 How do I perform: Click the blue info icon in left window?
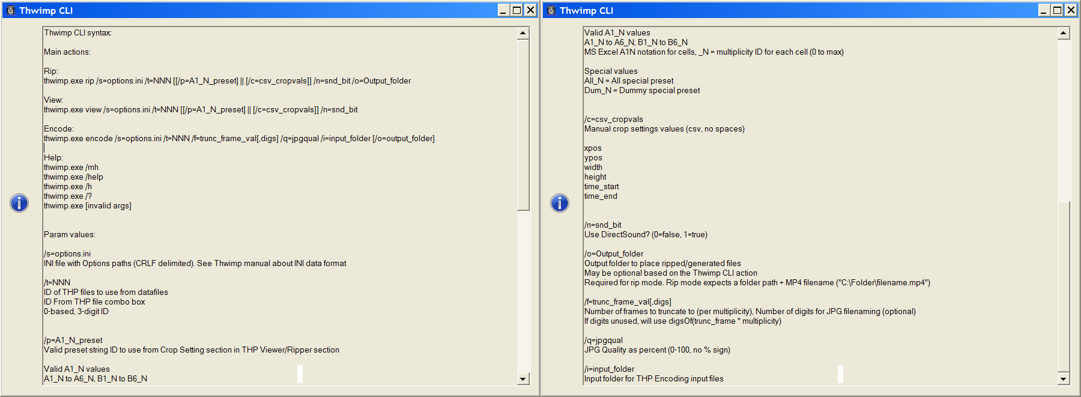pyautogui.click(x=19, y=203)
